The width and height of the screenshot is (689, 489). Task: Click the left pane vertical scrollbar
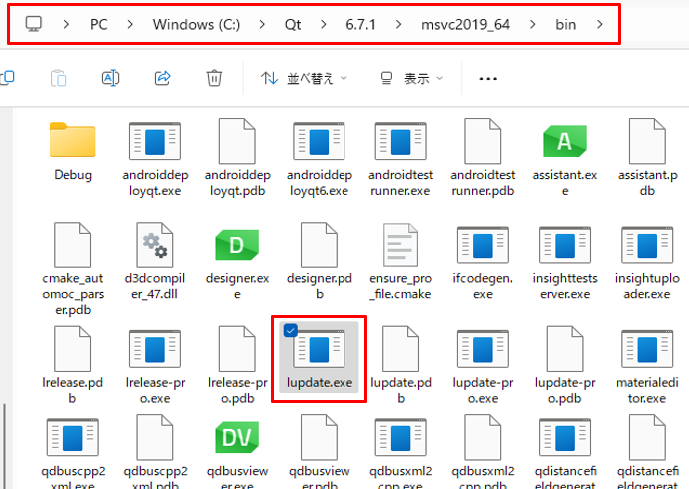(5, 444)
